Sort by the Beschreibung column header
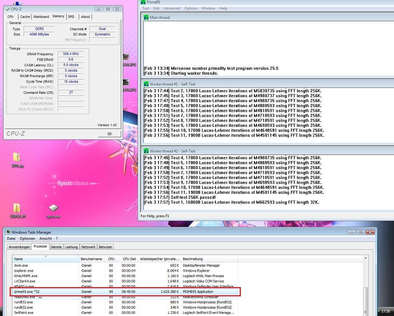 tap(209, 259)
